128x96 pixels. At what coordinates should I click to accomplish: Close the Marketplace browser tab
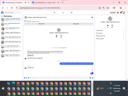[x=58, y=3]
